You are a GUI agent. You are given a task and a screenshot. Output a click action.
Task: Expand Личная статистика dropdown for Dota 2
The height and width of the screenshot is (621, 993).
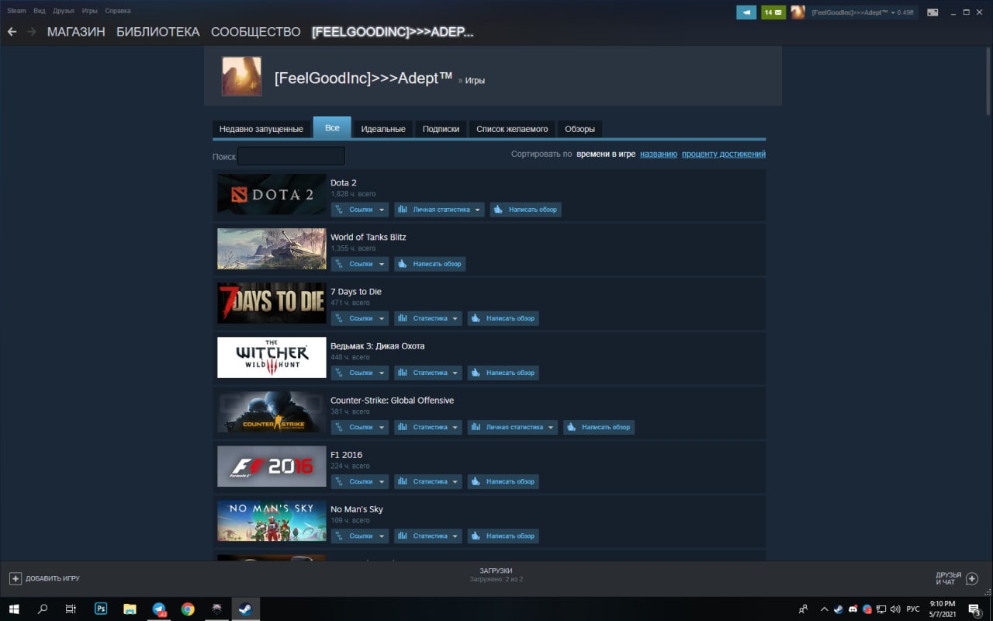coord(439,210)
